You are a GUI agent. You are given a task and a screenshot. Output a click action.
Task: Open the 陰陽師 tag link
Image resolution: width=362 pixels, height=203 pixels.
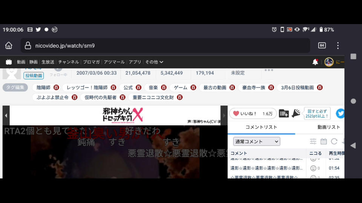click(43, 88)
